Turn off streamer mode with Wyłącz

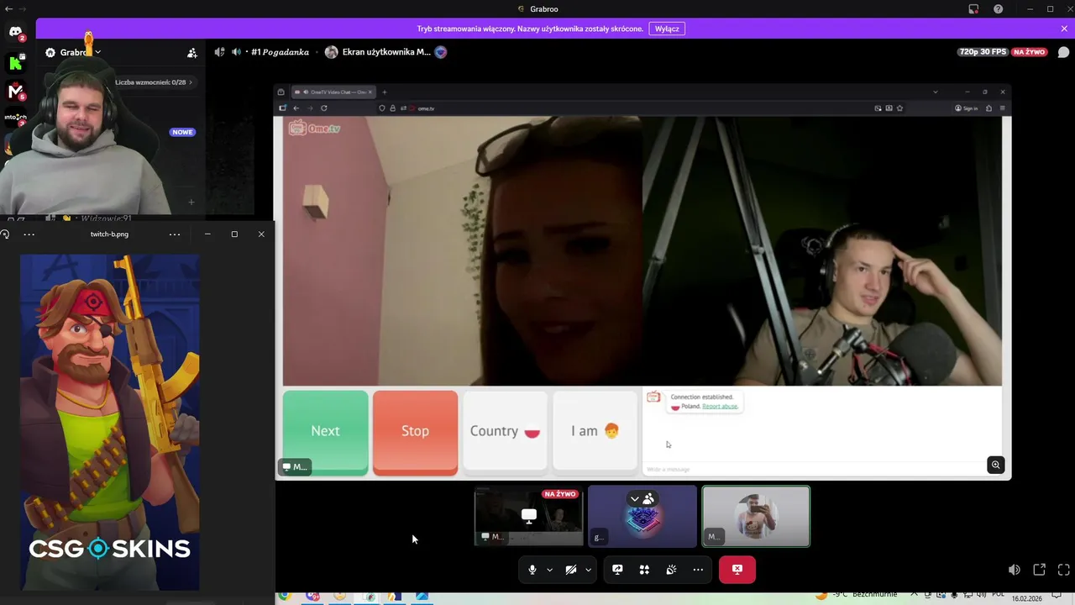667,29
